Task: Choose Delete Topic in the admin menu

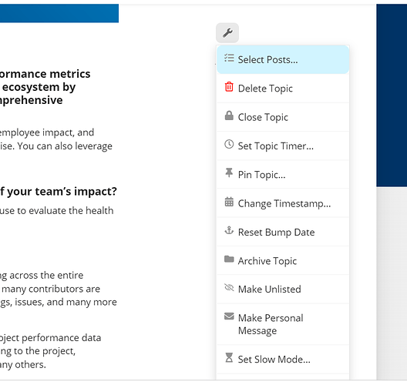Action: [x=283, y=89]
